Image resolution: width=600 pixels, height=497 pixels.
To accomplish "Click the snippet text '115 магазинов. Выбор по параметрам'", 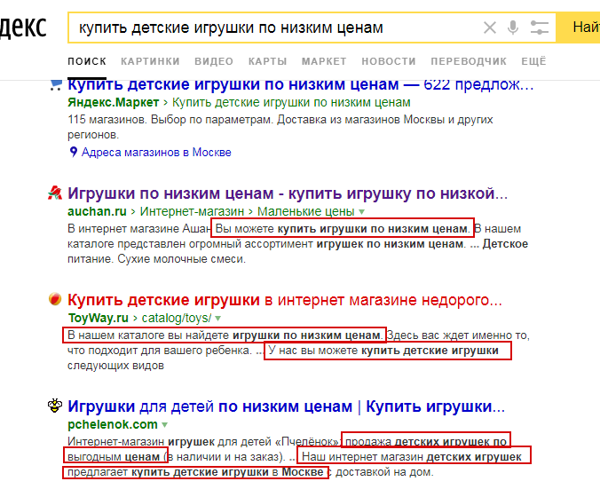I will 170,120.
